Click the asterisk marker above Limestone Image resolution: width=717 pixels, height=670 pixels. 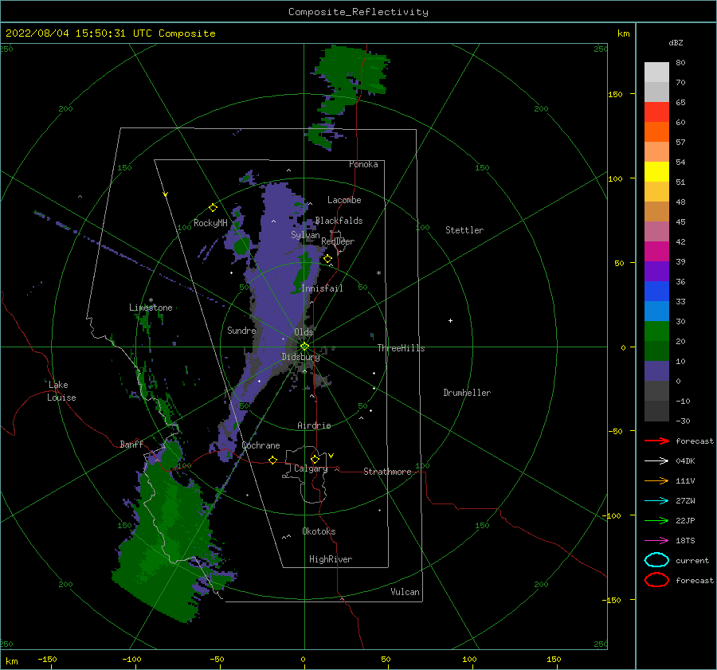[x=151, y=300]
